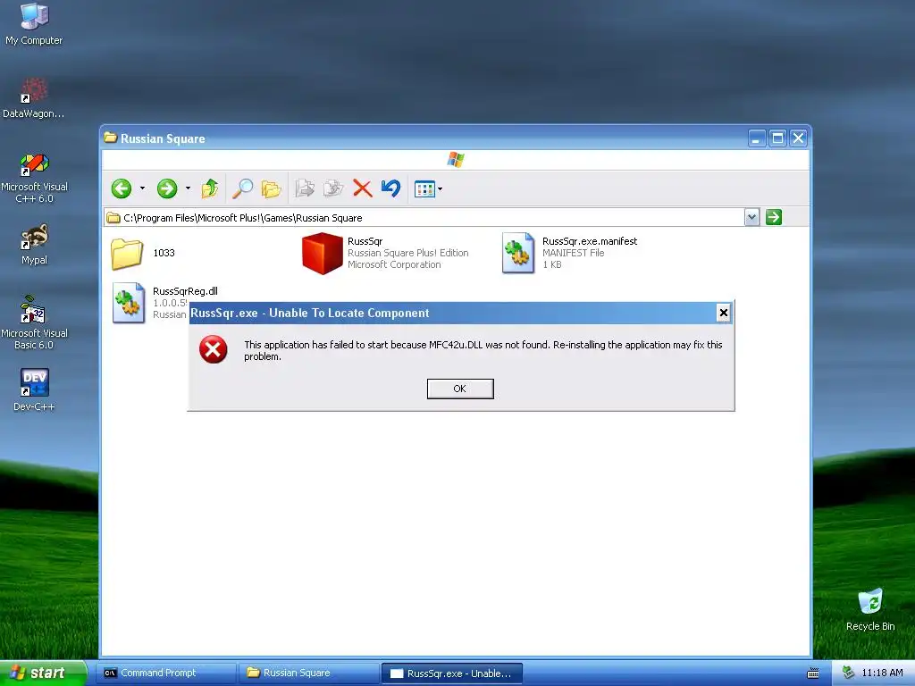Image resolution: width=915 pixels, height=686 pixels.
Task: Go up one folder level
Action: click(210, 188)
